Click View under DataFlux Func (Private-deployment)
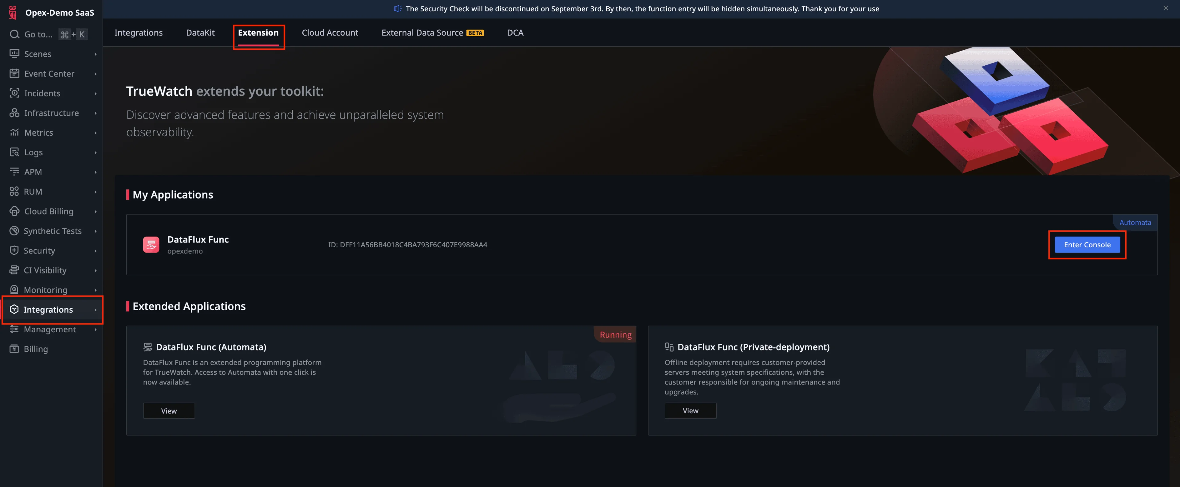Viewport: 1180px width, 487px height. pyautogui.click(x=690, y=411)
